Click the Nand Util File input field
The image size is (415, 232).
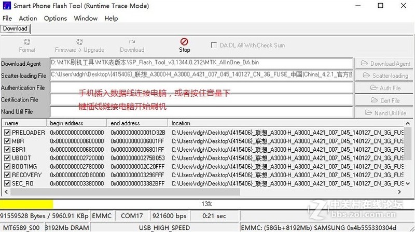pyautogui.click(x=201, y=112)
